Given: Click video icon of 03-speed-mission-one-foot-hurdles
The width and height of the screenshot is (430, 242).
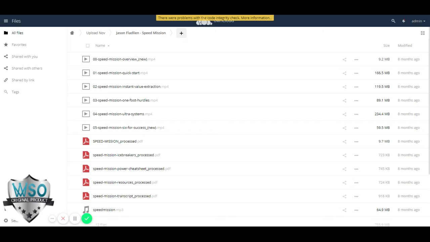Looking at the screenshot, I should click(x=86, y=100).
